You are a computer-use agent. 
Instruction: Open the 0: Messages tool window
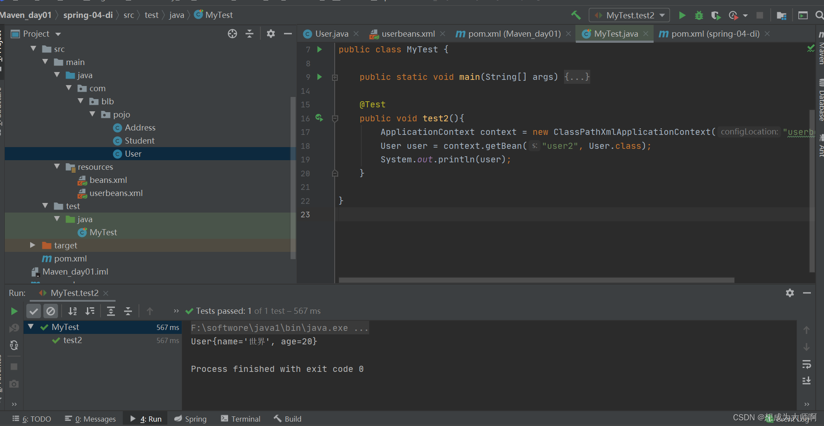90,419
